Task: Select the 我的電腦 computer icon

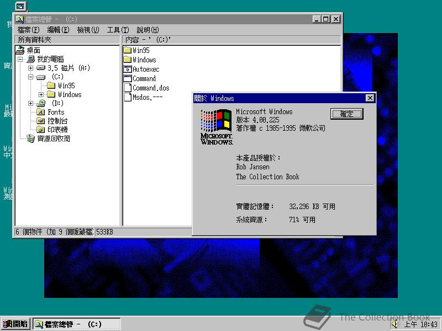Action: [30, 59]
